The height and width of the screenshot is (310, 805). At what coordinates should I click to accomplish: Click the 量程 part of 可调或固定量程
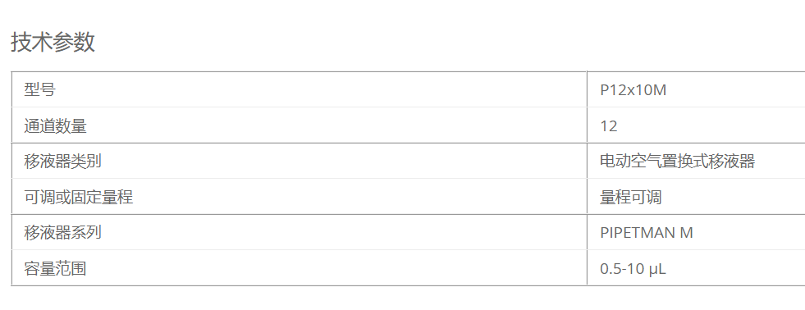point(117,197)
